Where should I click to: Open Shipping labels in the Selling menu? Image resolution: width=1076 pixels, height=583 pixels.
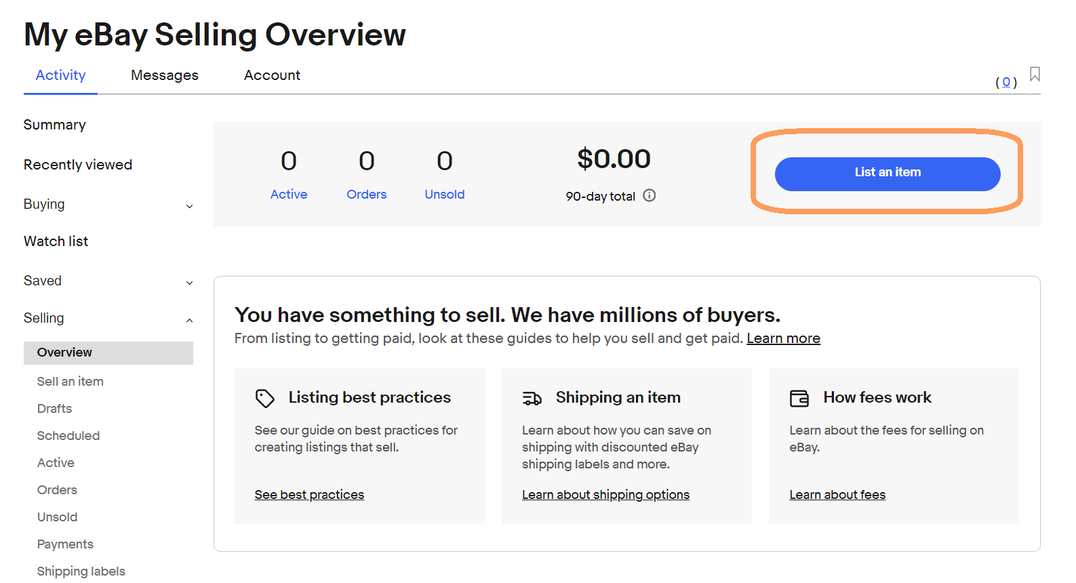pyautogui.click(x=81, y=571)
